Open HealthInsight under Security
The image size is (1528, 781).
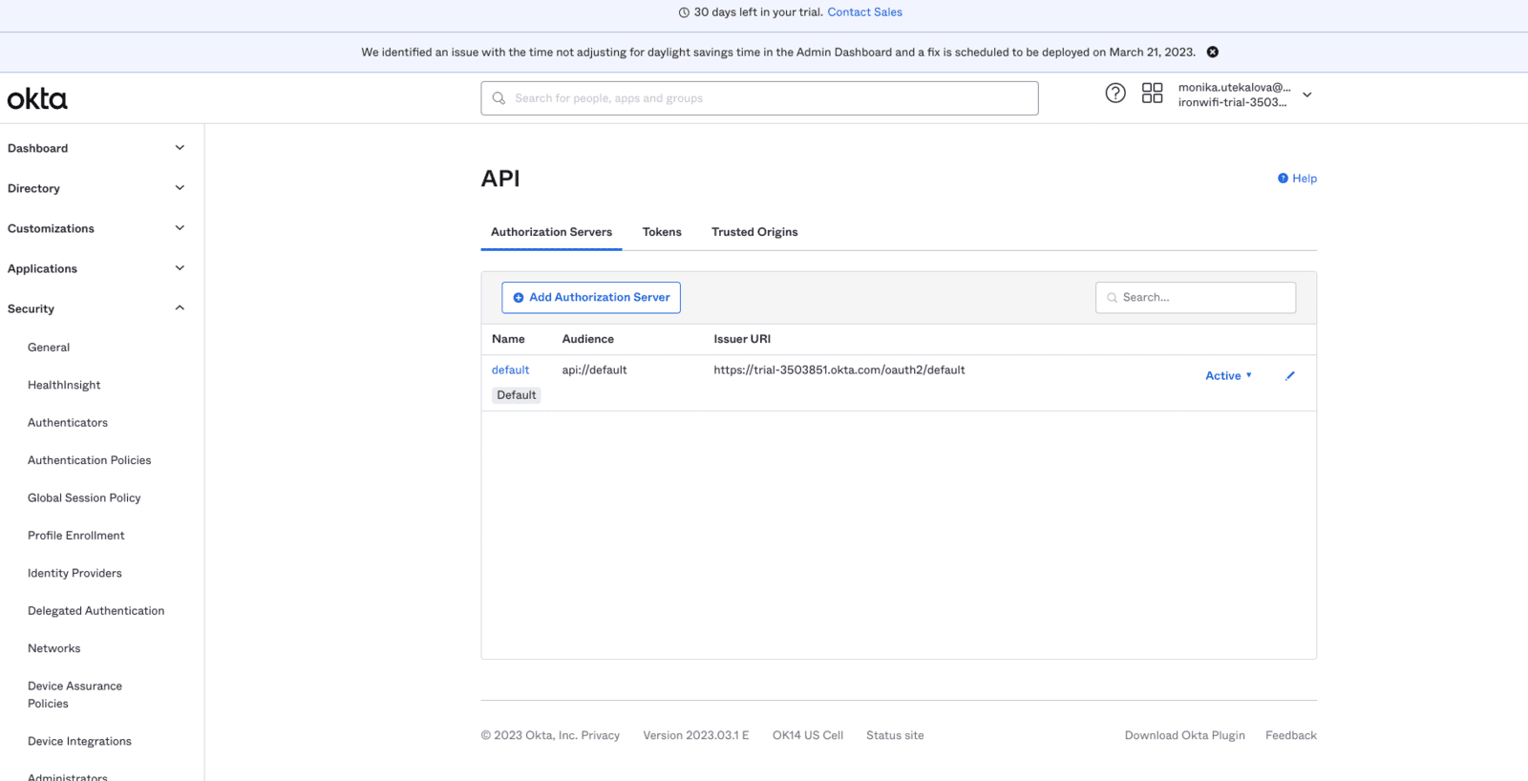click(x=64, y=385)
